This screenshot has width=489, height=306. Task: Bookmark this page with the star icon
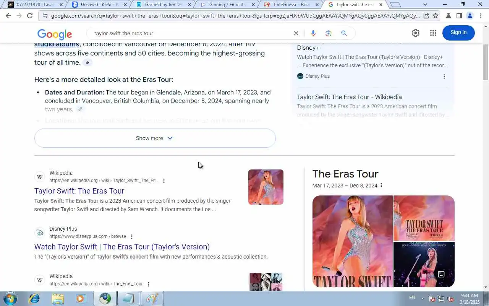[435, 16]
